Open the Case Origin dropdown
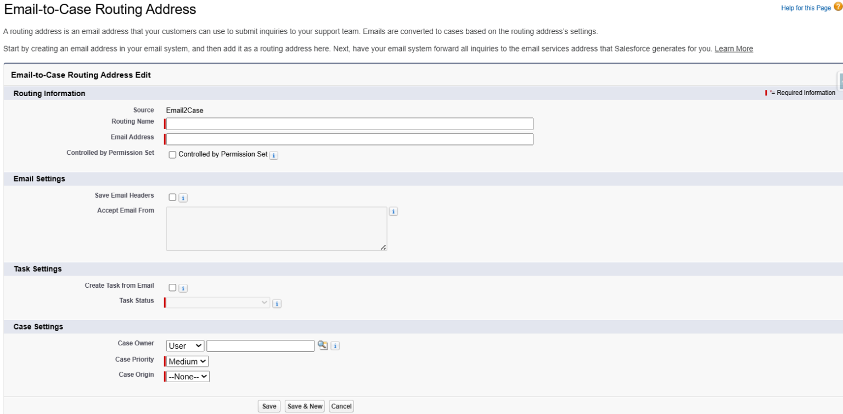The image size is (843, 414). (x=187, y=376)
